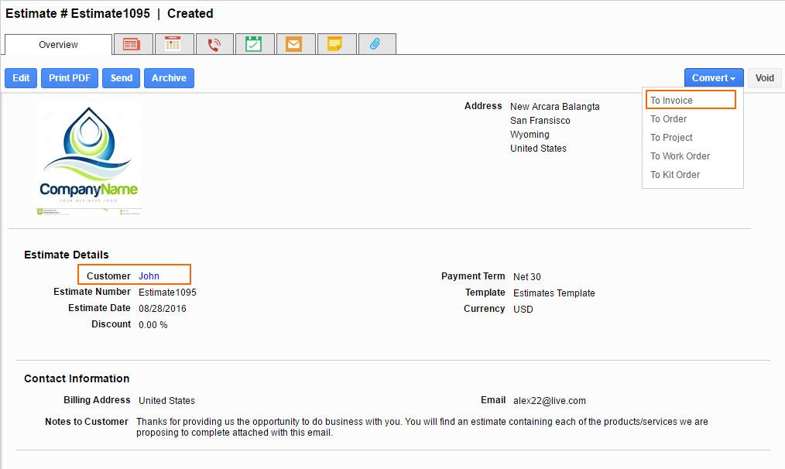Void the estimate
The image size is (785, 469).
[764, 78]
